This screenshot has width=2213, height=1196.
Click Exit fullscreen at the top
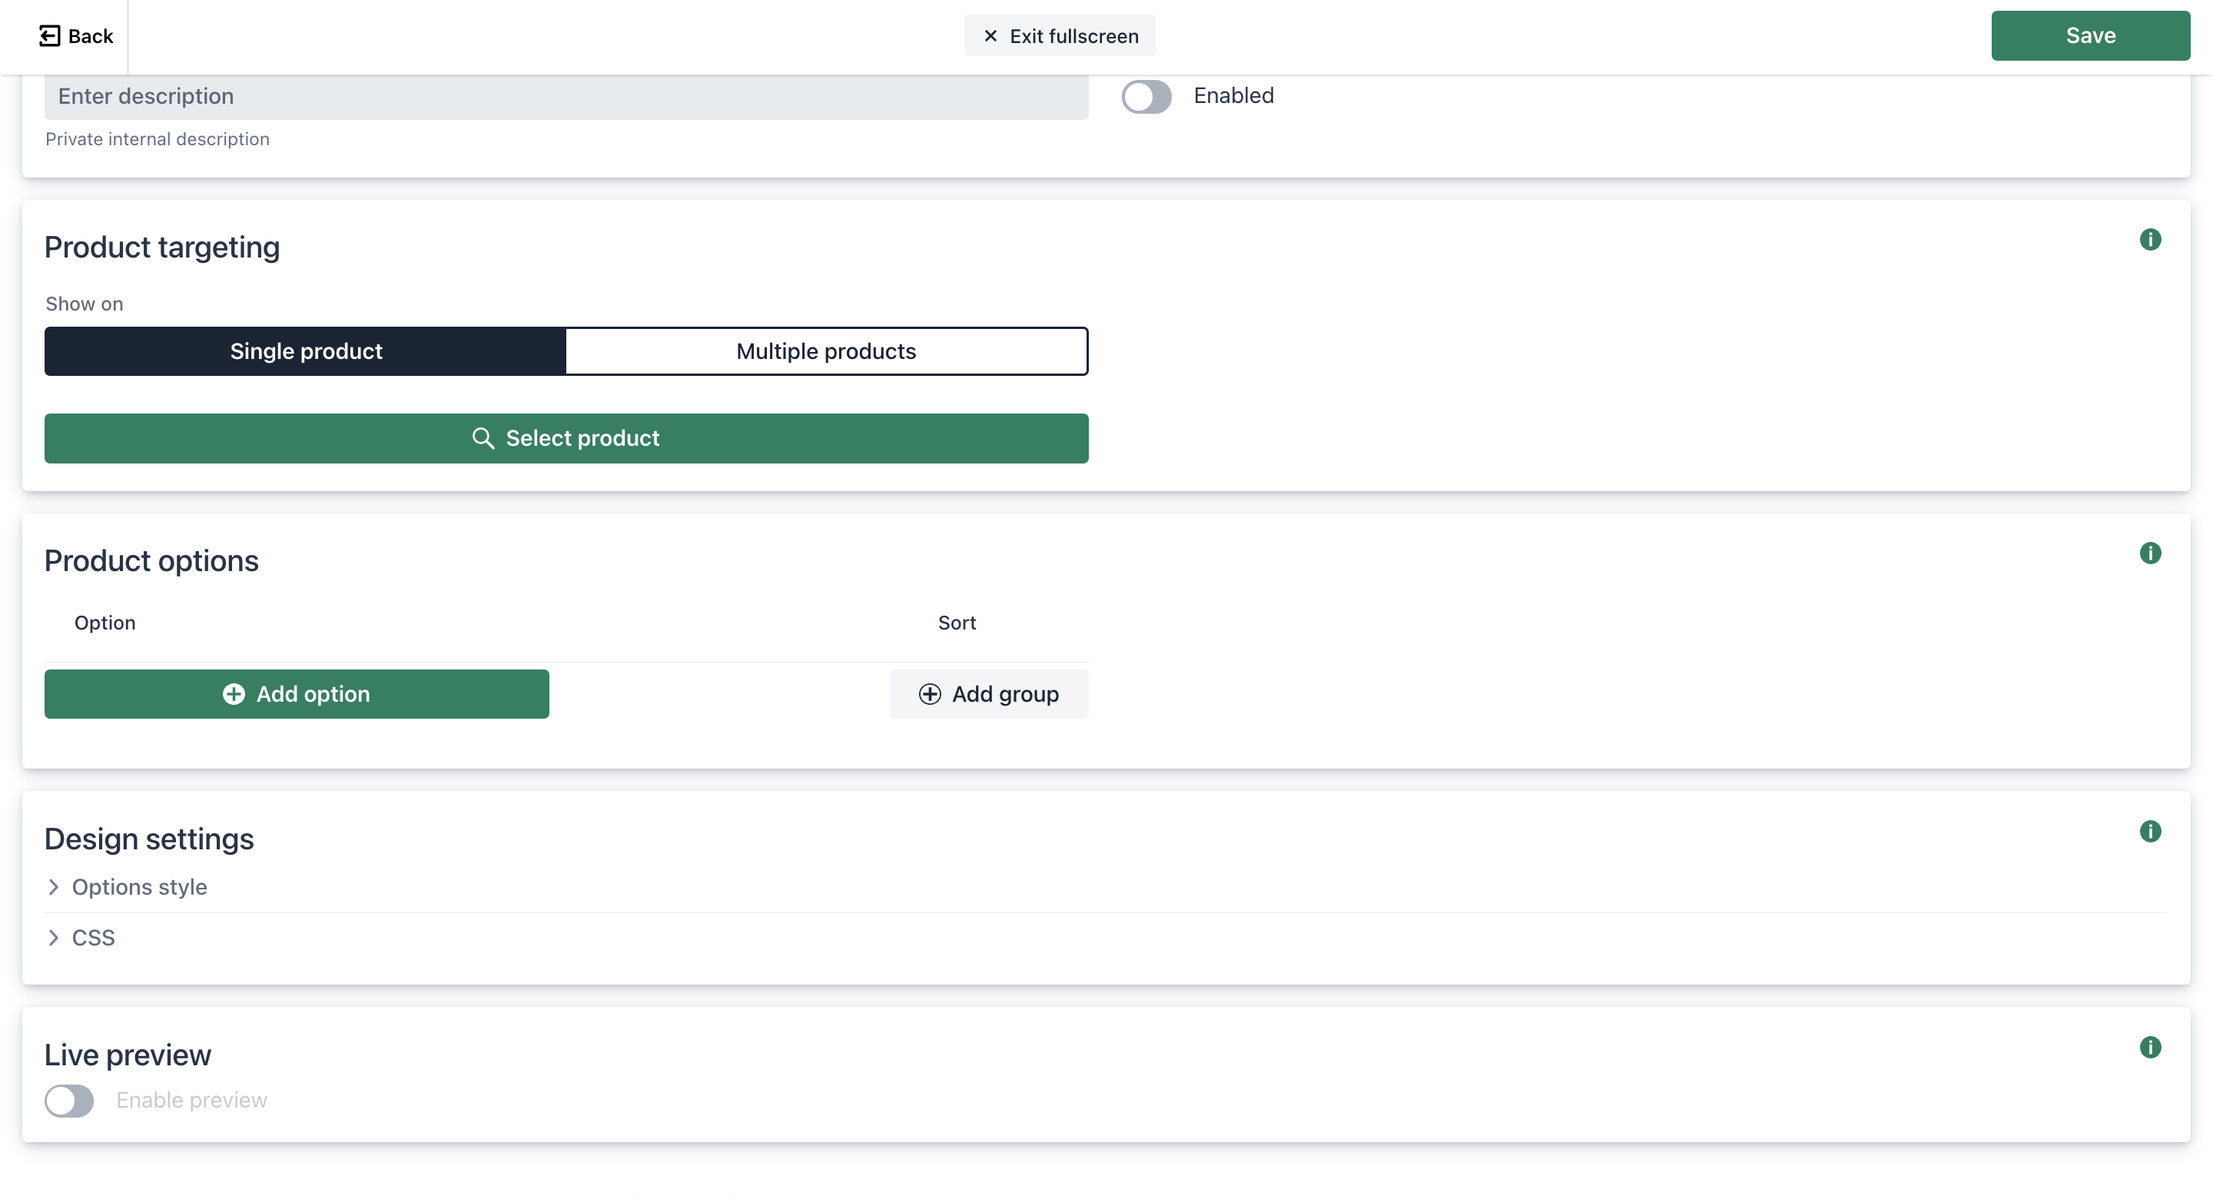pyautogui.click(x=1060, y=35)
